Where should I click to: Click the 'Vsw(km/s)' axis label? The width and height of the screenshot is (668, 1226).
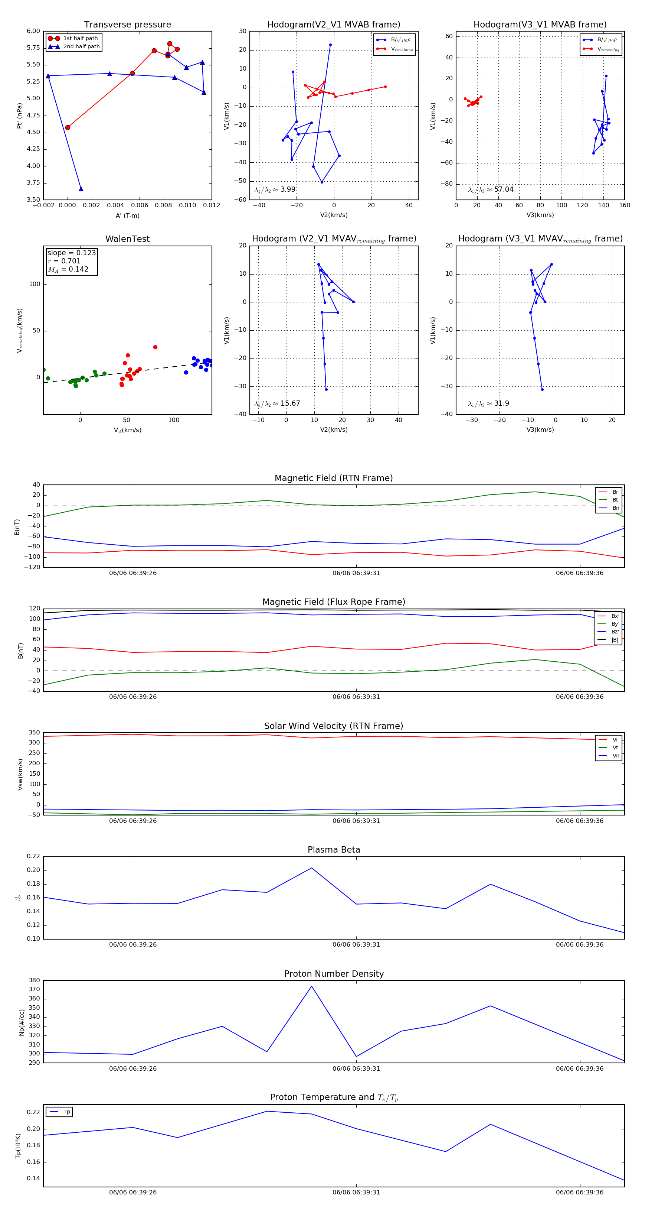[x=20, y=775]
